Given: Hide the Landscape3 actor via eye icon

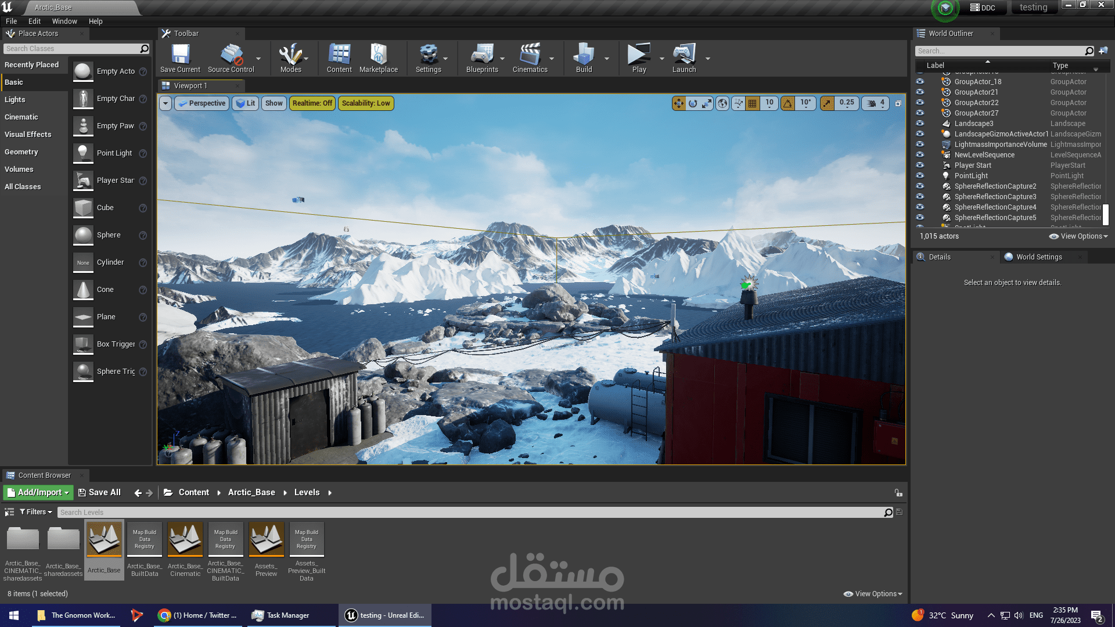Looking at the screenshot, I should coord(920,124).
